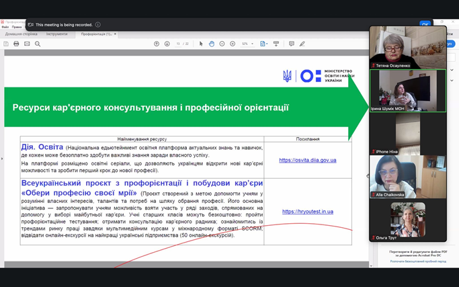Add a comment with the note icon
459x287 pixels.
coord(291,44)
